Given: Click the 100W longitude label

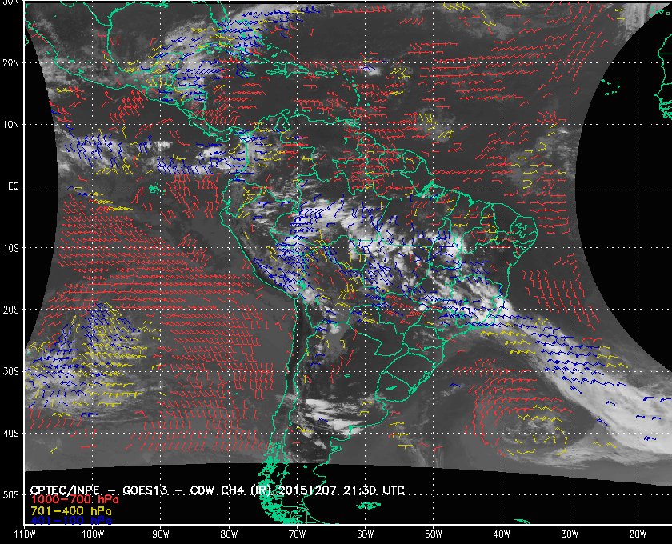Looking at the screenshot, I should pos(93,534).
